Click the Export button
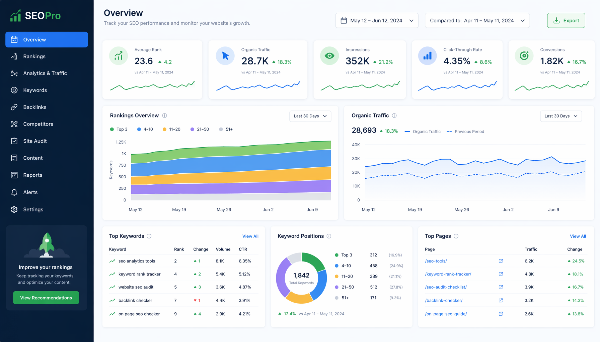The width and height of the screenshot is (600, 342). click(x=566, y=20)
